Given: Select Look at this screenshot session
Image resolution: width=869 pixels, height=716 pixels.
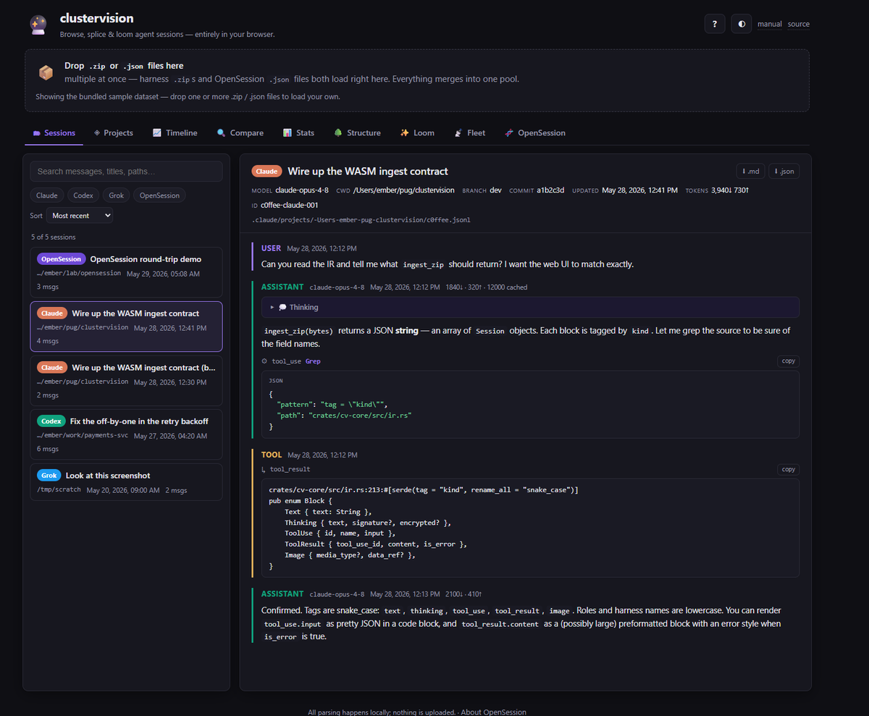Looking at the screenshot, I should [x=126, y=482].
